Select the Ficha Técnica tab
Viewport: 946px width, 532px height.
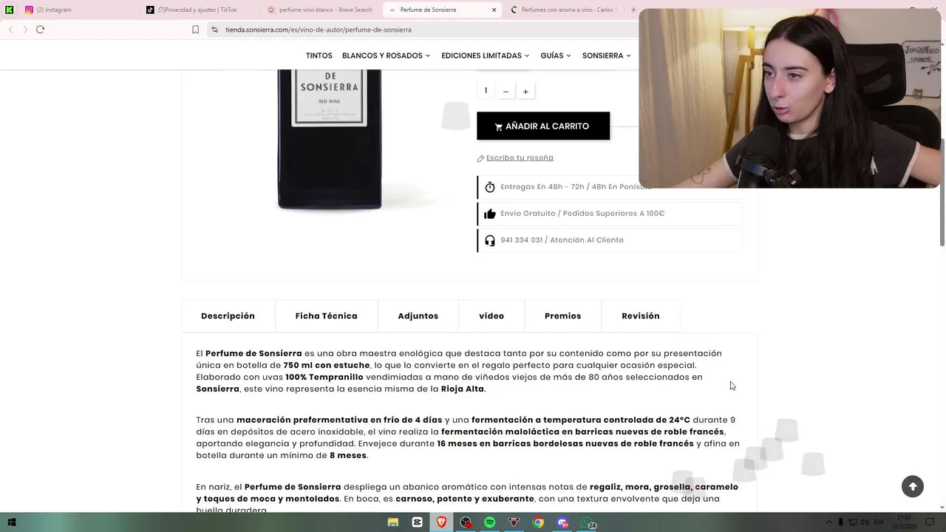(x=326, y=316)
